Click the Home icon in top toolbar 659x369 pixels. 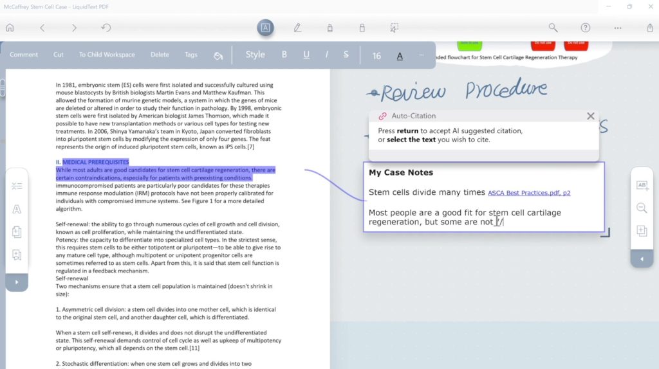10,28
